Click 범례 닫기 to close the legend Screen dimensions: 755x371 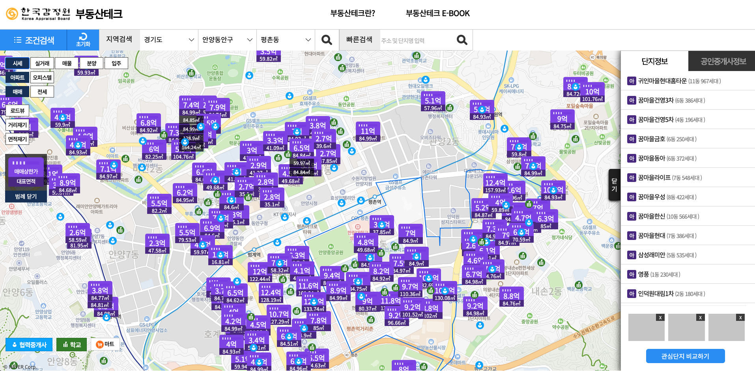[26, 197]
